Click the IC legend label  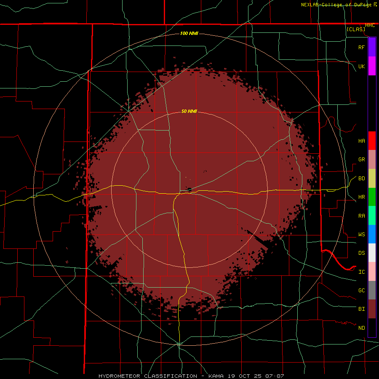361,272
